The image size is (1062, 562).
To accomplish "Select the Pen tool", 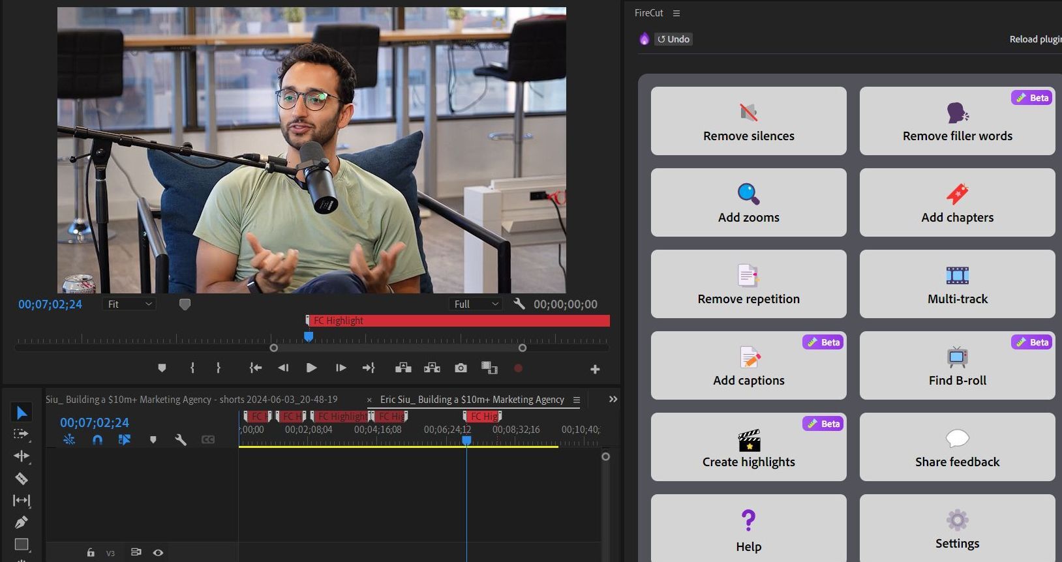I will click(x=21, y=522).
